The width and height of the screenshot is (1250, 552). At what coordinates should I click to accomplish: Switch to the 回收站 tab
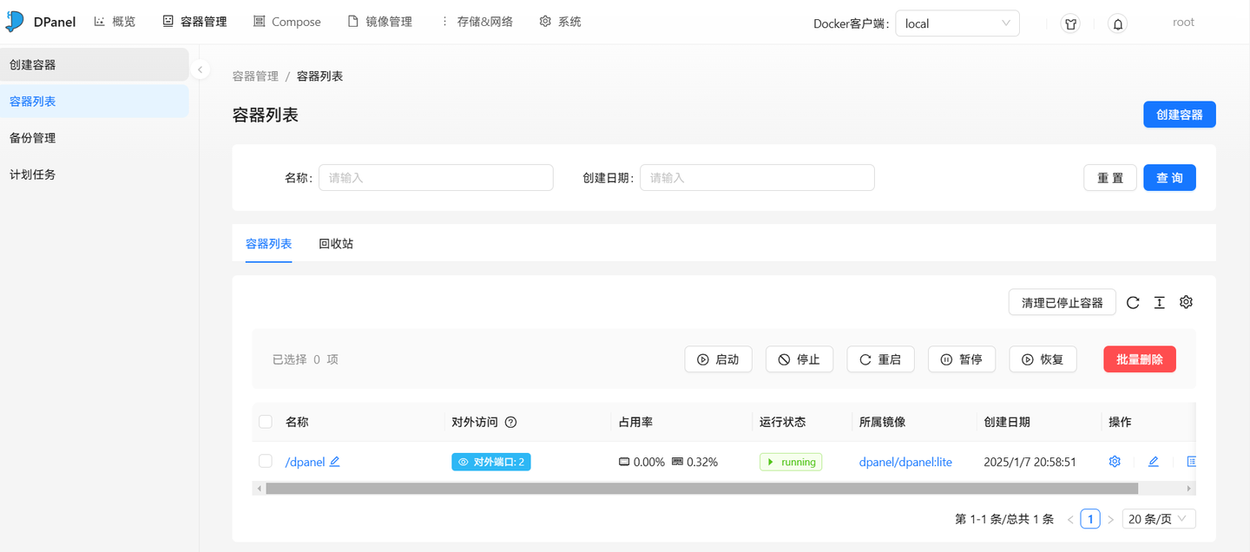click(x=336, y=244)
